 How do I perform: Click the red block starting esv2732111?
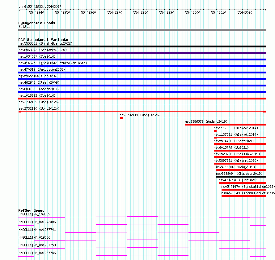coord(121,118)
